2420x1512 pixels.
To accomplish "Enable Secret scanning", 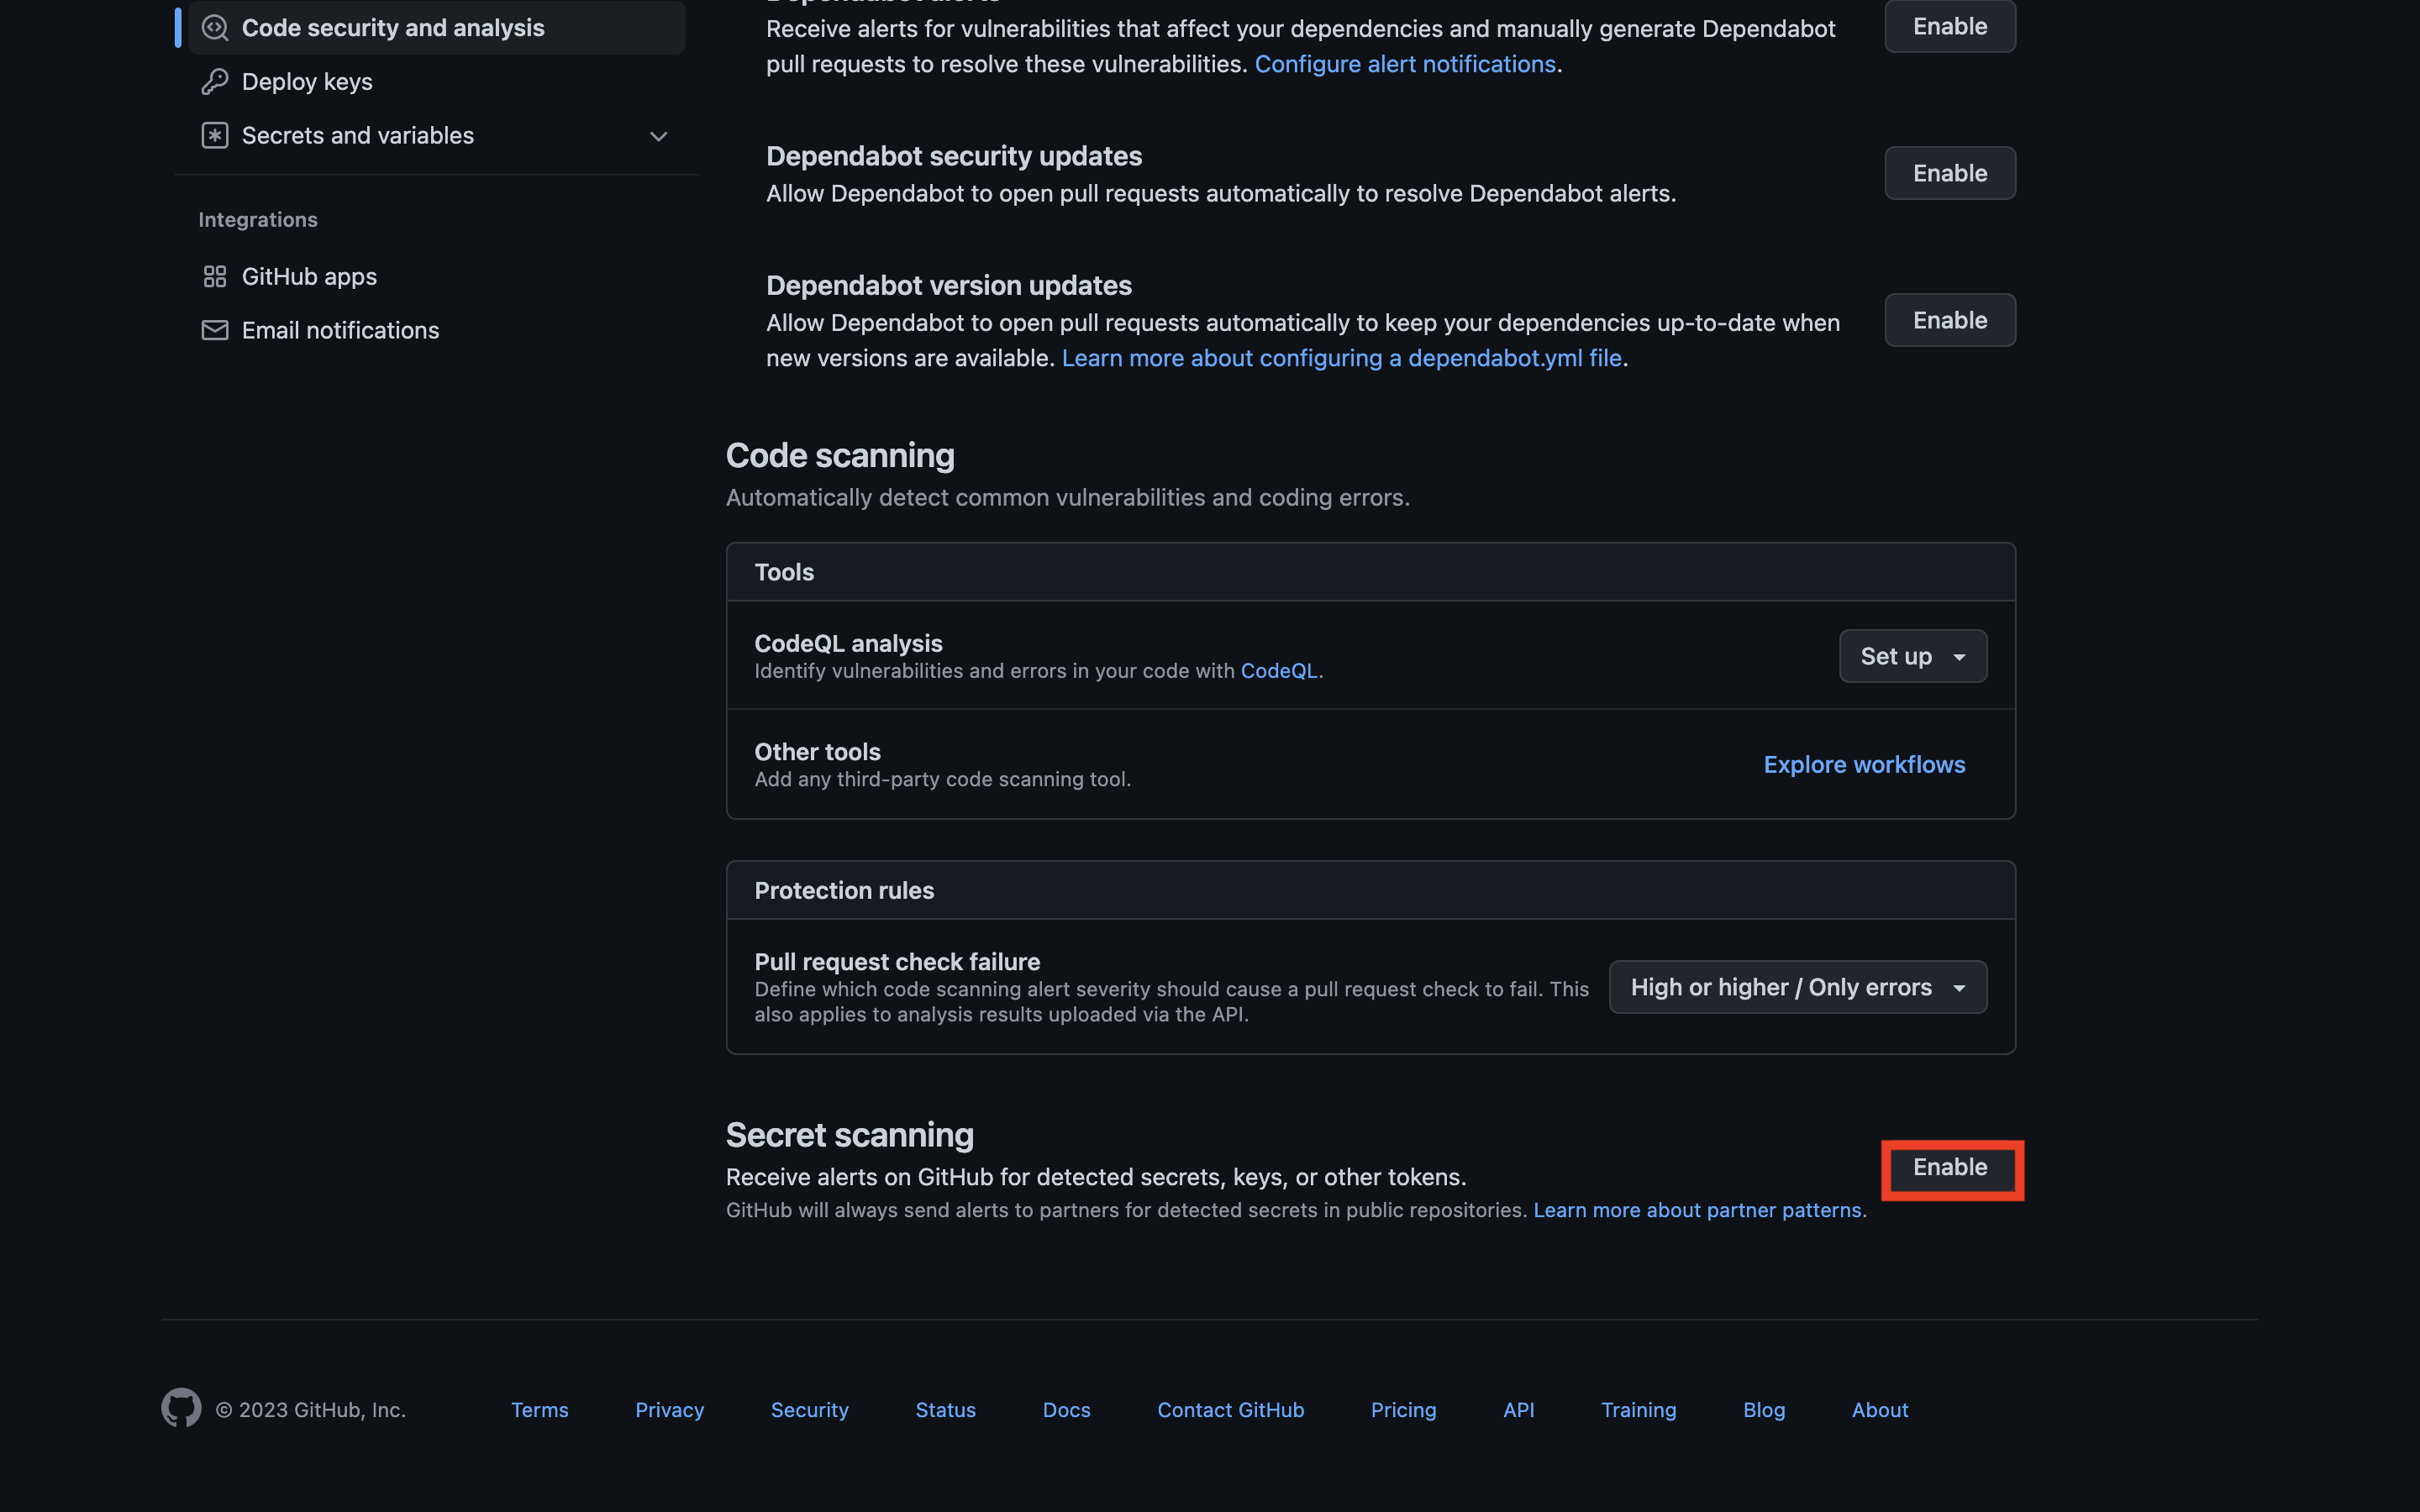I will coord(1949,1168).
